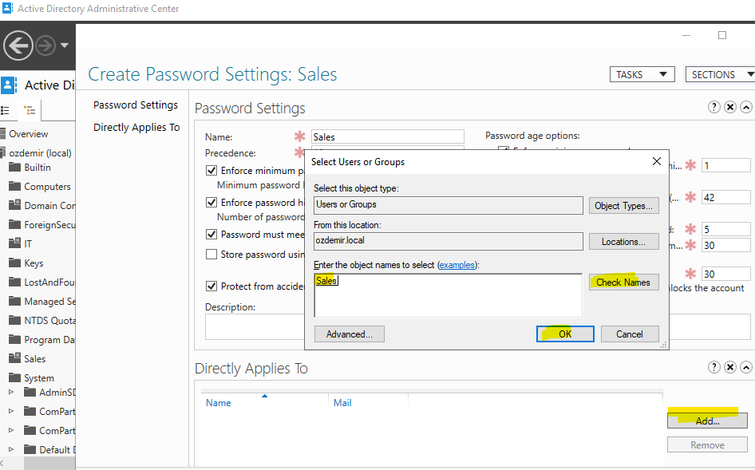755x470 pixels.
Task: Click into the object names text box
Action: pyautogui.click(x=448, y=295)
